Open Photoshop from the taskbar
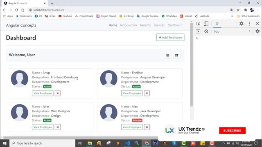This screenshot has width=262, height=147. pos(156,143)
